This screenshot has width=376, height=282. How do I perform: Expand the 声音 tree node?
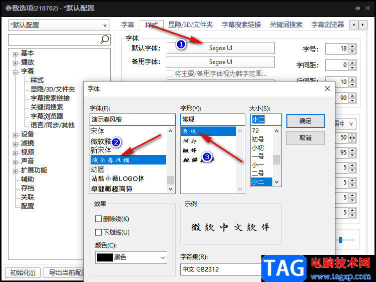tap(16, 162)
